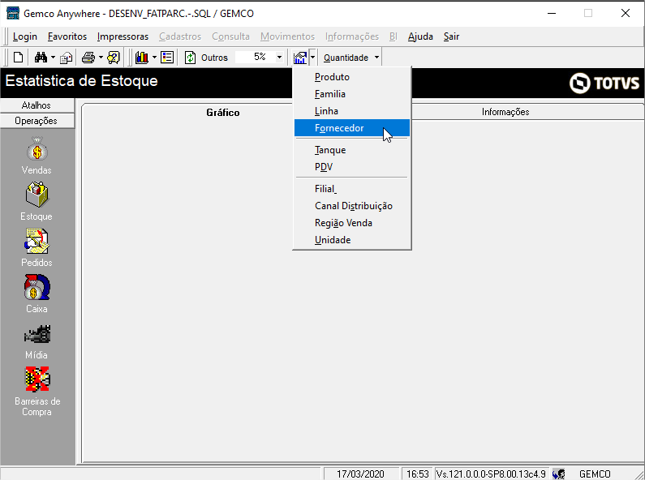645x480 pixels.
Task: Select PDV from the dropdown menu
Action: (352, 167)
